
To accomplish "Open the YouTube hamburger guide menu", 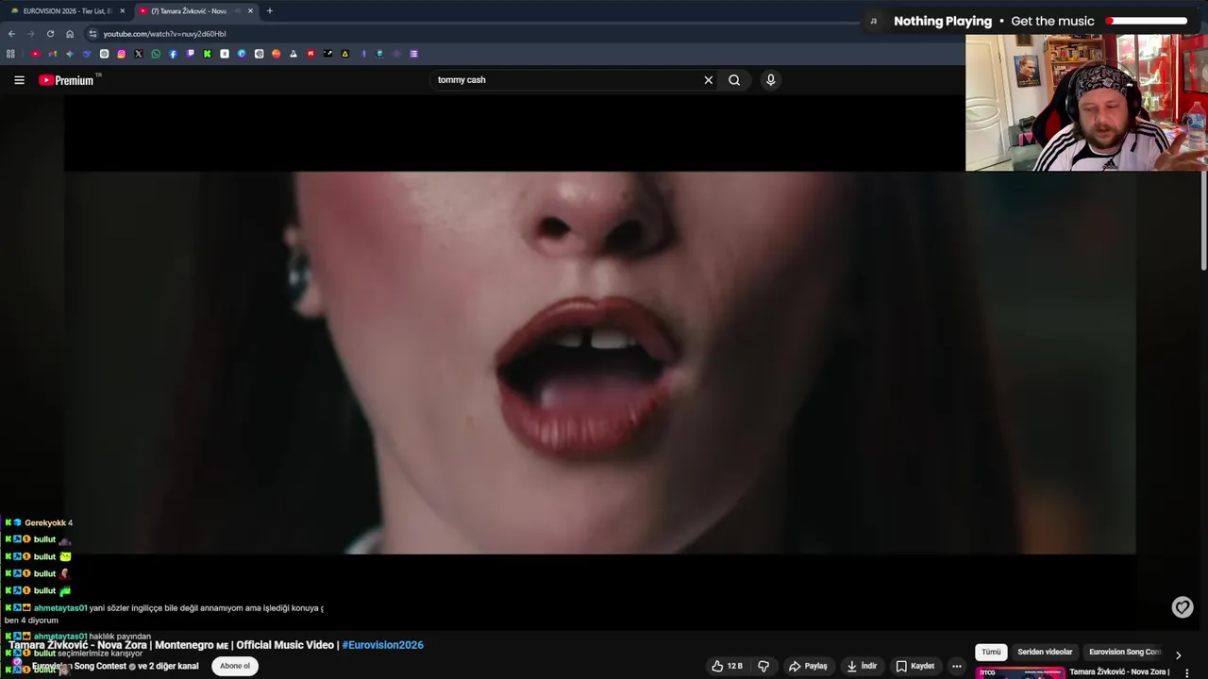I will [x=19, y=80].
